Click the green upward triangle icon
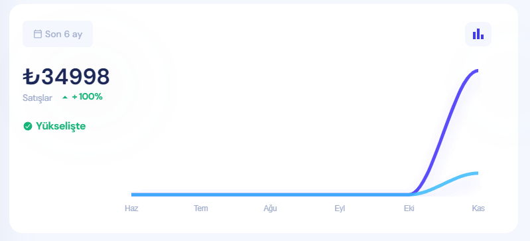Viewport: 530px width, 241px height. [x=65, y=98]
